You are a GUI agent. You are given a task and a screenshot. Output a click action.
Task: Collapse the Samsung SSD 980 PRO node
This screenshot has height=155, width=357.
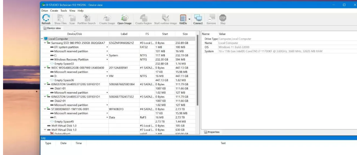pos(45,43)
